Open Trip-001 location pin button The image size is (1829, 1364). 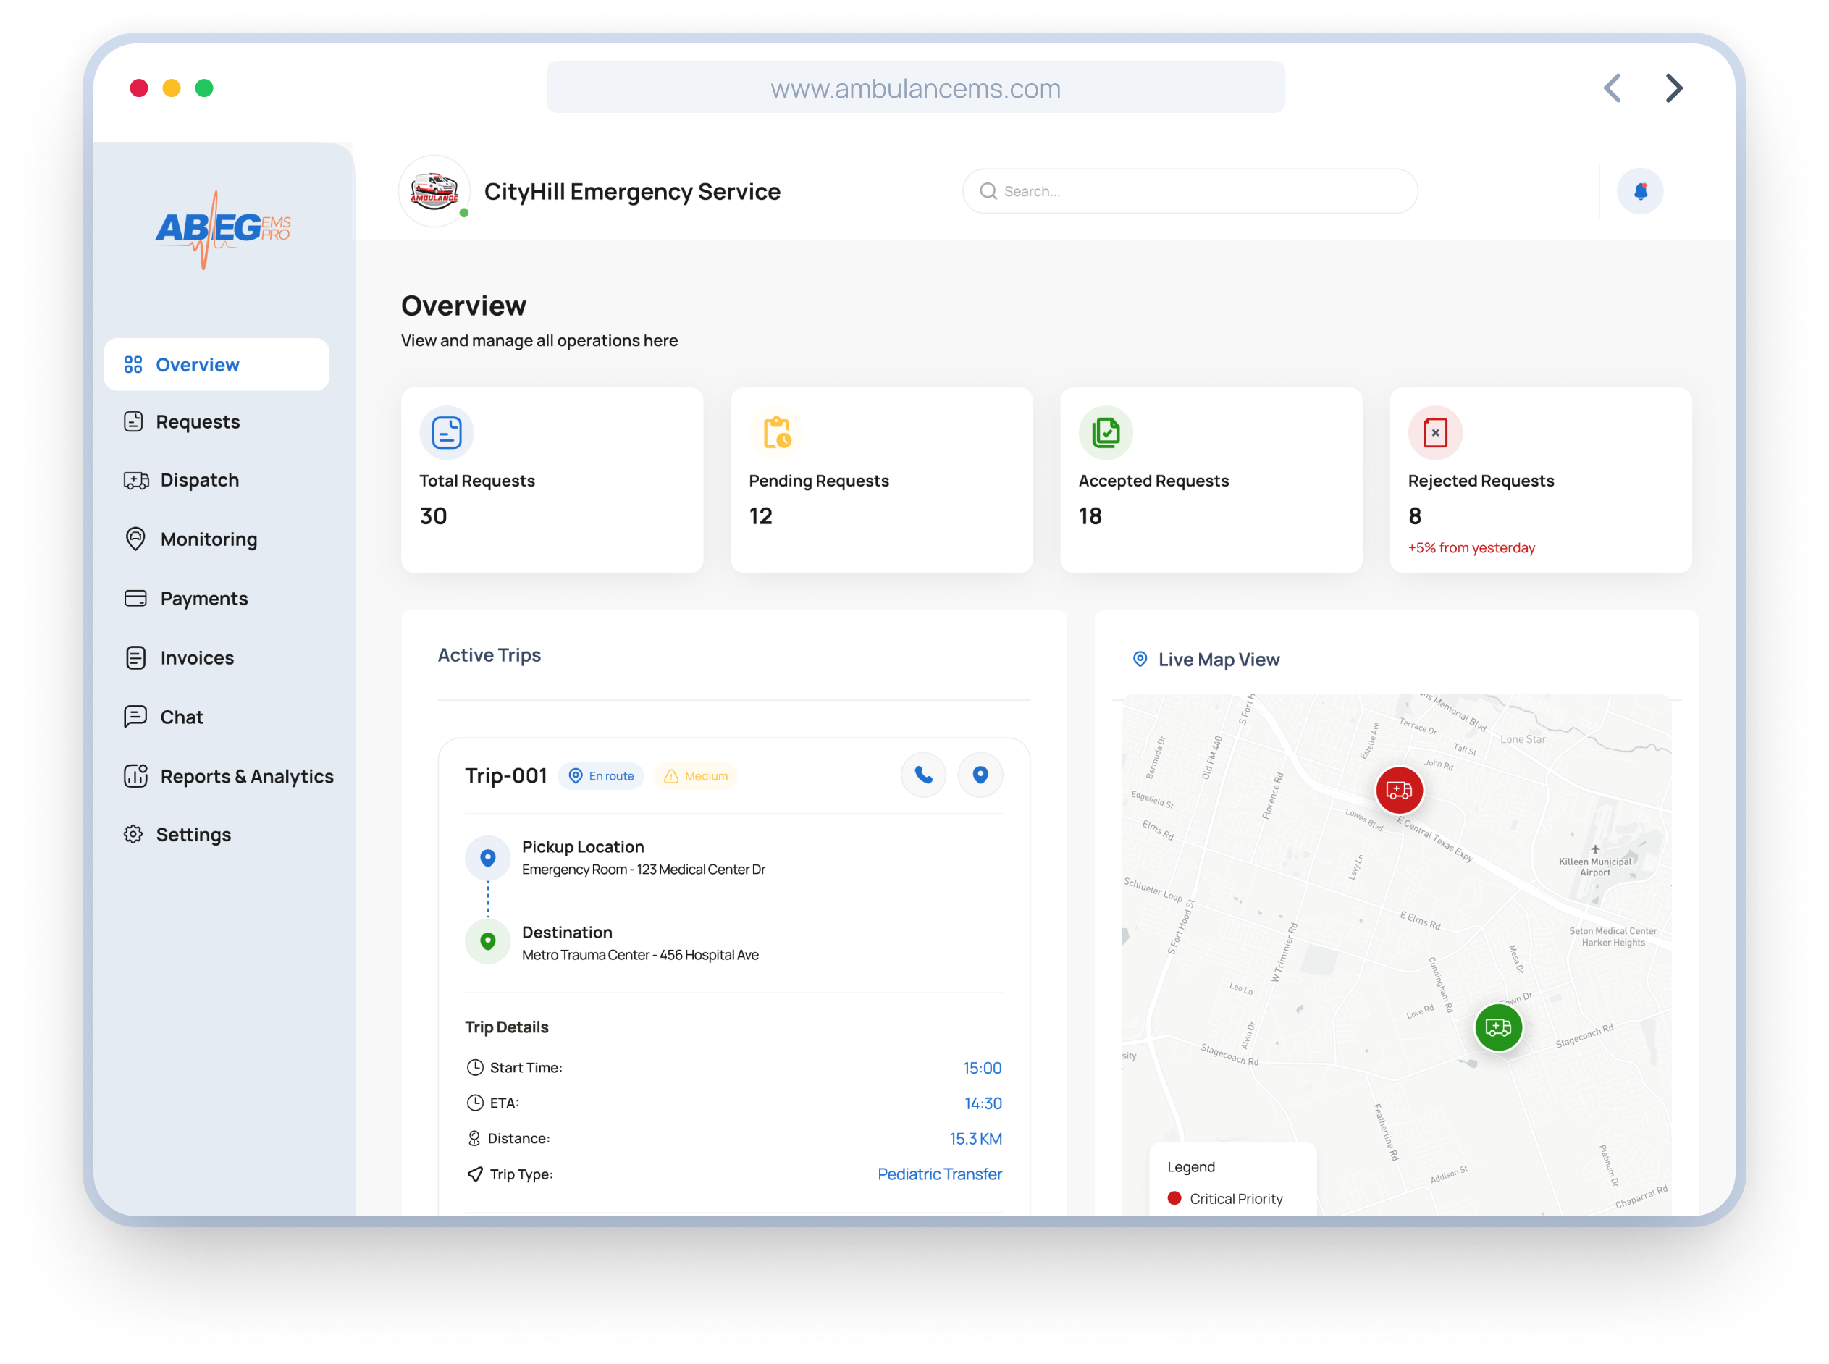pos(980,775)
